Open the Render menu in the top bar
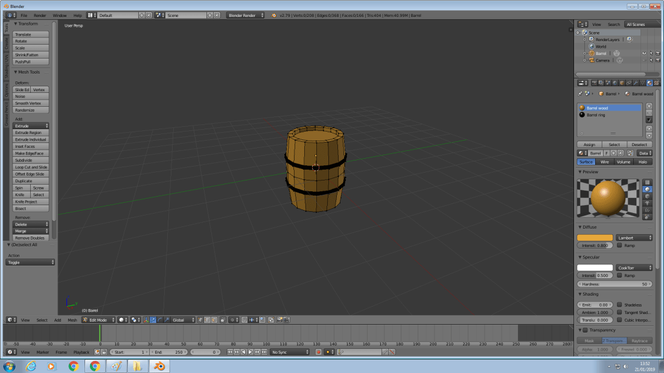This screenshot has width=664, height=373. [x=40, y=15]
